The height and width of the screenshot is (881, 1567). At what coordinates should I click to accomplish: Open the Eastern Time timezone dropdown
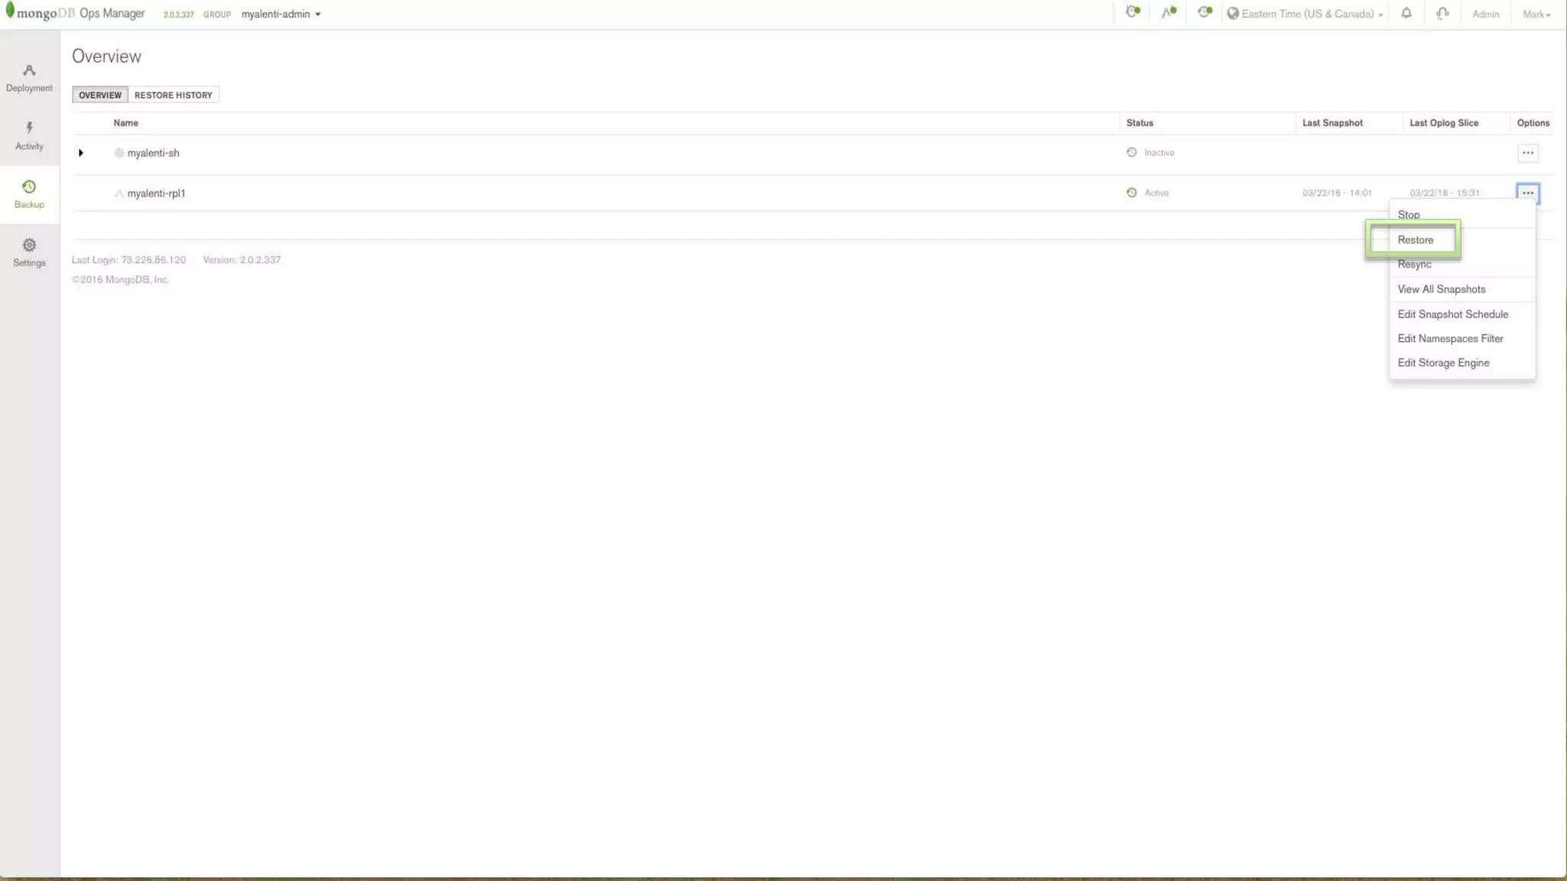1305,14
